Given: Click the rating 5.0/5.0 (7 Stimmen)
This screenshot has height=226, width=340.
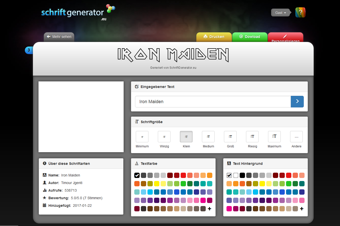Looking at the screenshot, I should (87, 198).
